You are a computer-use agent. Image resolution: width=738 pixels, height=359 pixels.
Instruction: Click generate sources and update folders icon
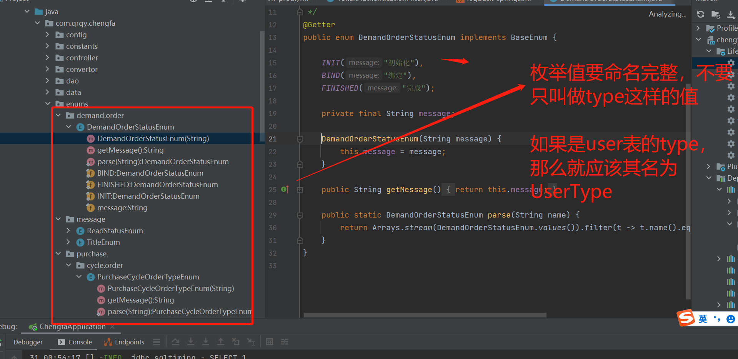coord(716,14)
